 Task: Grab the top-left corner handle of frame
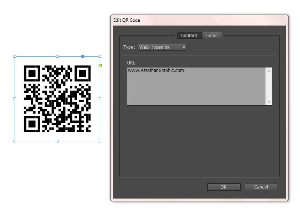tap(15, 57)
